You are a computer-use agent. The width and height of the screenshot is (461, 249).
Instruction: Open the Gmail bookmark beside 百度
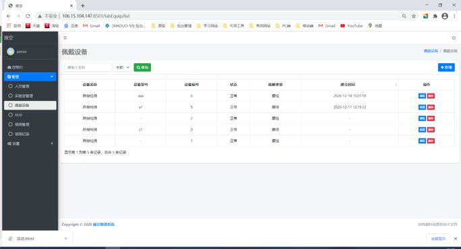92,26
